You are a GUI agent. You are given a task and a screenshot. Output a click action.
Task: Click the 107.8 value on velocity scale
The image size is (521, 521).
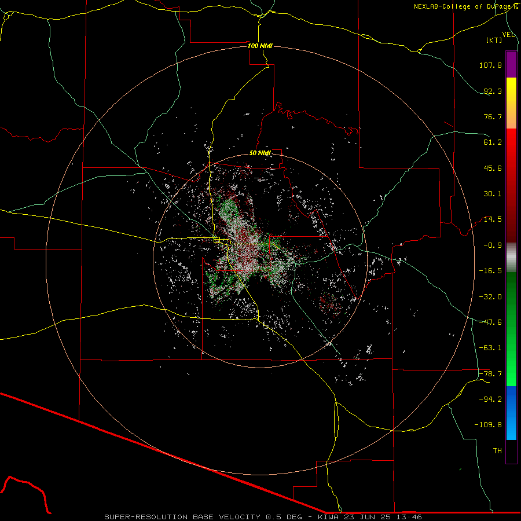(x=490, y=65)
